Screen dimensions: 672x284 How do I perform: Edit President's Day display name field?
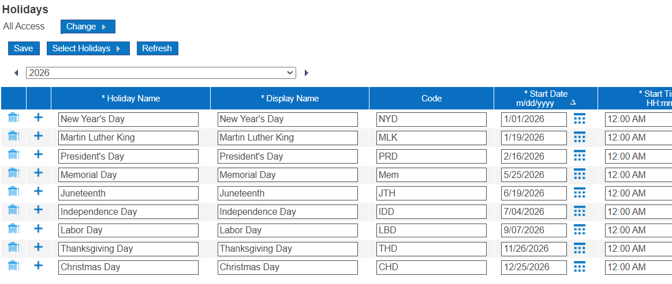[x=288, y=156]
